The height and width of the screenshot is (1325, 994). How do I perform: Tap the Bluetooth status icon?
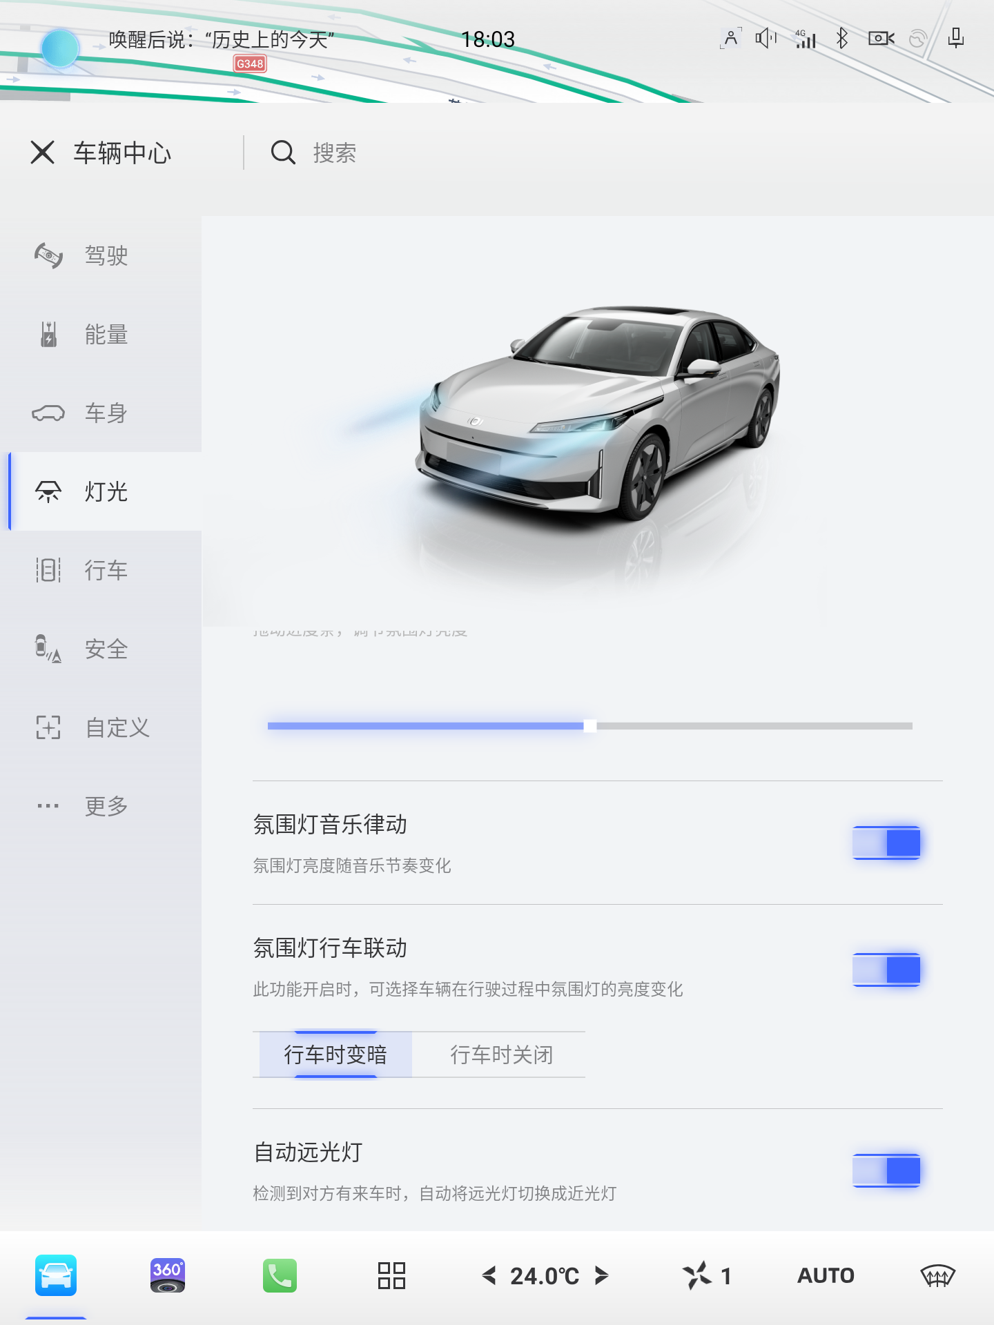(841, 39)
